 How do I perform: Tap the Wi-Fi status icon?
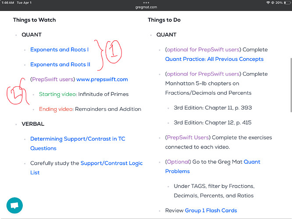click(x=268, y=3)
